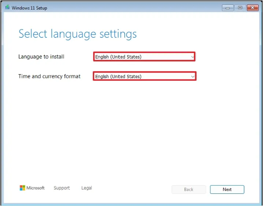The width and height of the screenshot is (263, 206).
Task: Minimize the Windows 11 Setup window
Action: click(228, 8)
